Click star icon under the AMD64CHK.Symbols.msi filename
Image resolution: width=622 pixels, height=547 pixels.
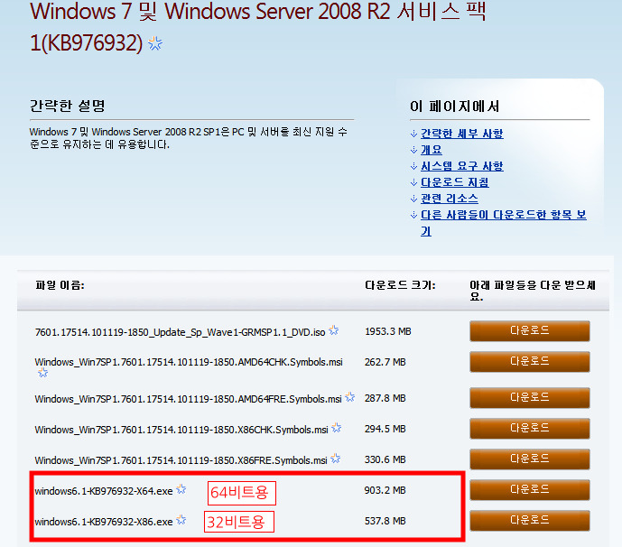tap(42, 372)
